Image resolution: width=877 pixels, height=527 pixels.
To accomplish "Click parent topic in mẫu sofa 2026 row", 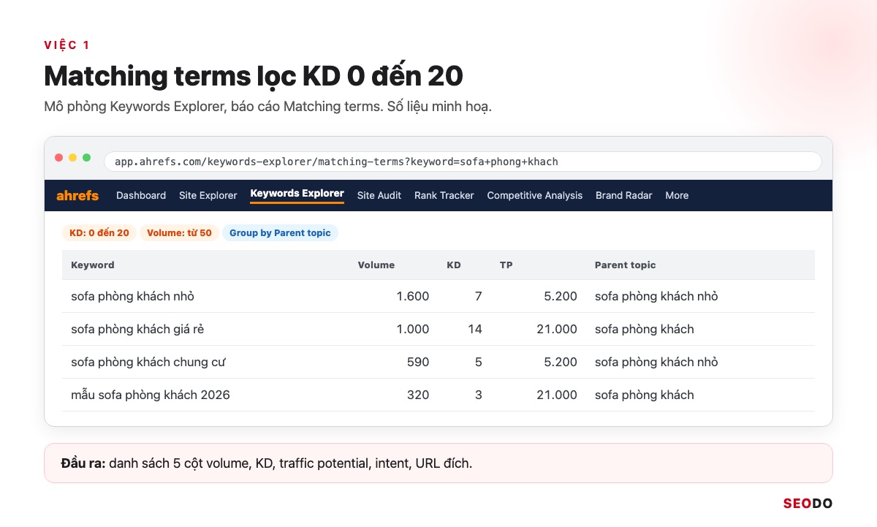I will pyautogui.click(x=645, y=395).
